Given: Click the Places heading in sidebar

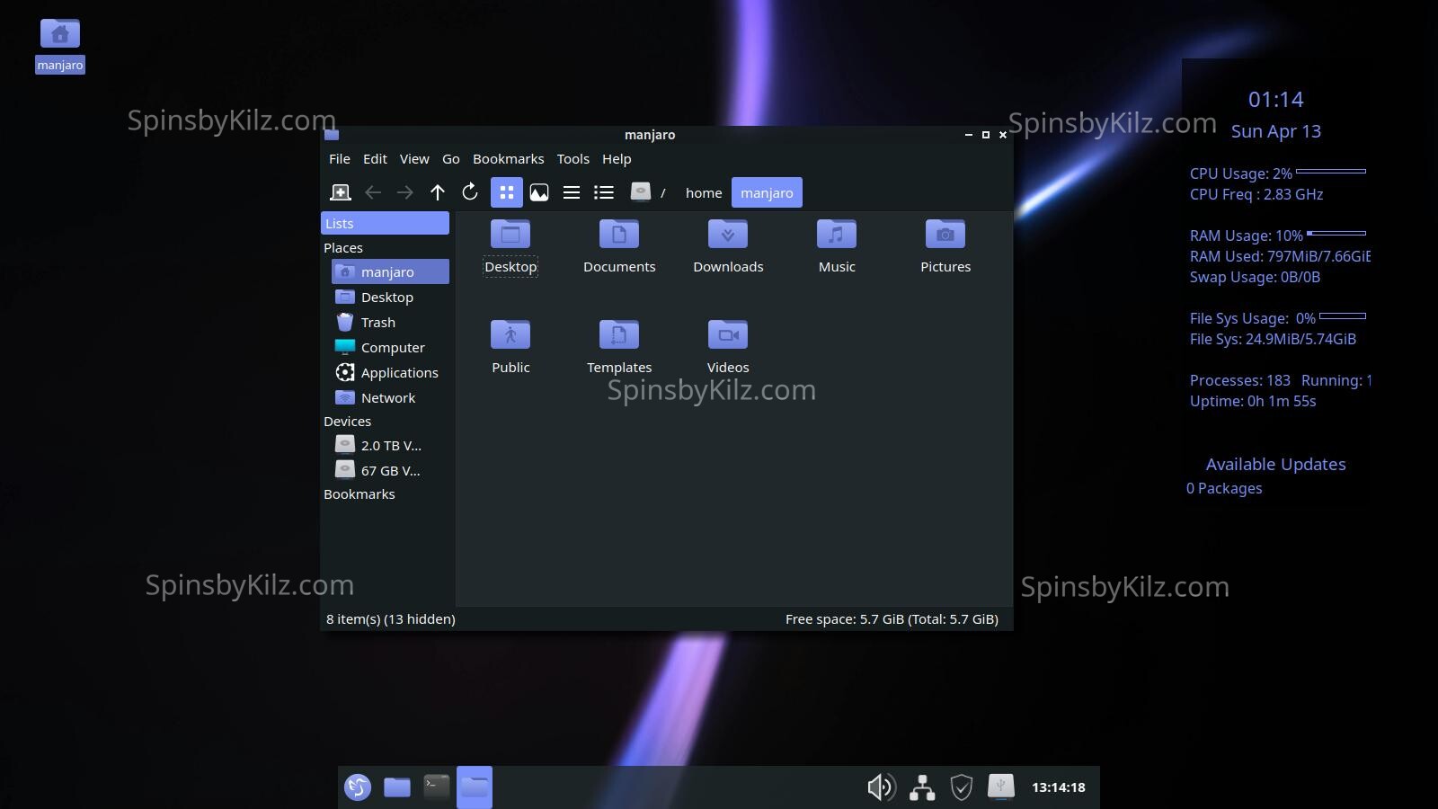Looking at the screenshot, I should [x=343, y=247].
